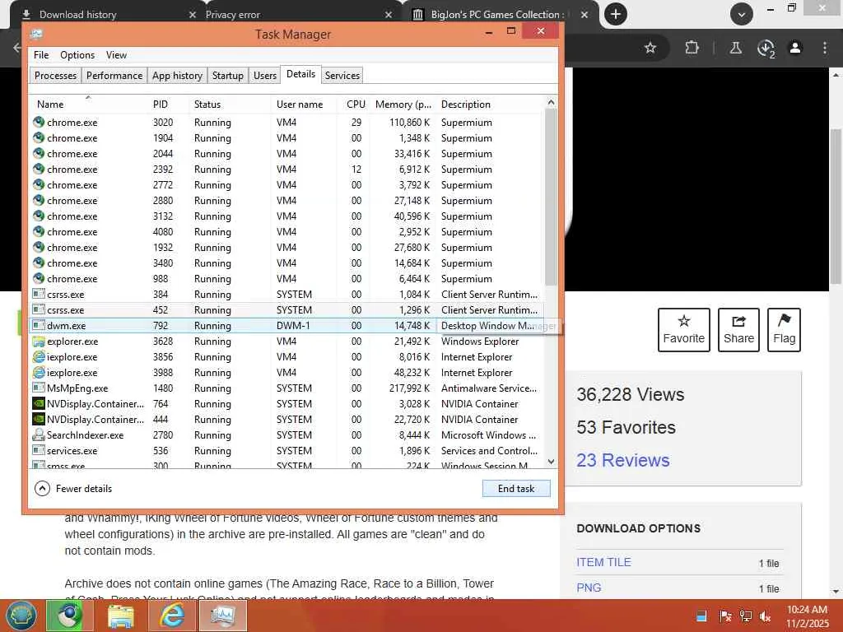This screenshot has width=843, height=632.
Task: Open Supermium browser taskbar icon
Action: pyautogui.click(x=69, y=616)
